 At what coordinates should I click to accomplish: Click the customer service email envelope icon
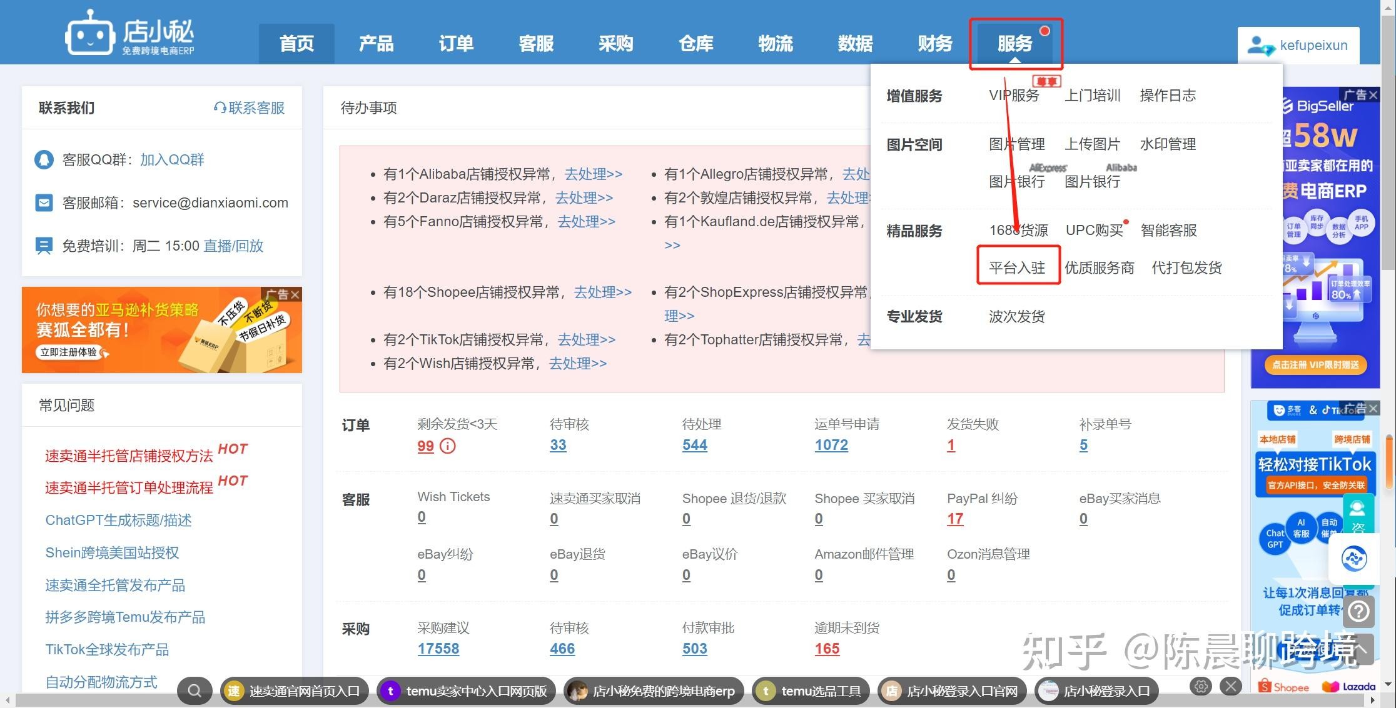click(44, 203)
